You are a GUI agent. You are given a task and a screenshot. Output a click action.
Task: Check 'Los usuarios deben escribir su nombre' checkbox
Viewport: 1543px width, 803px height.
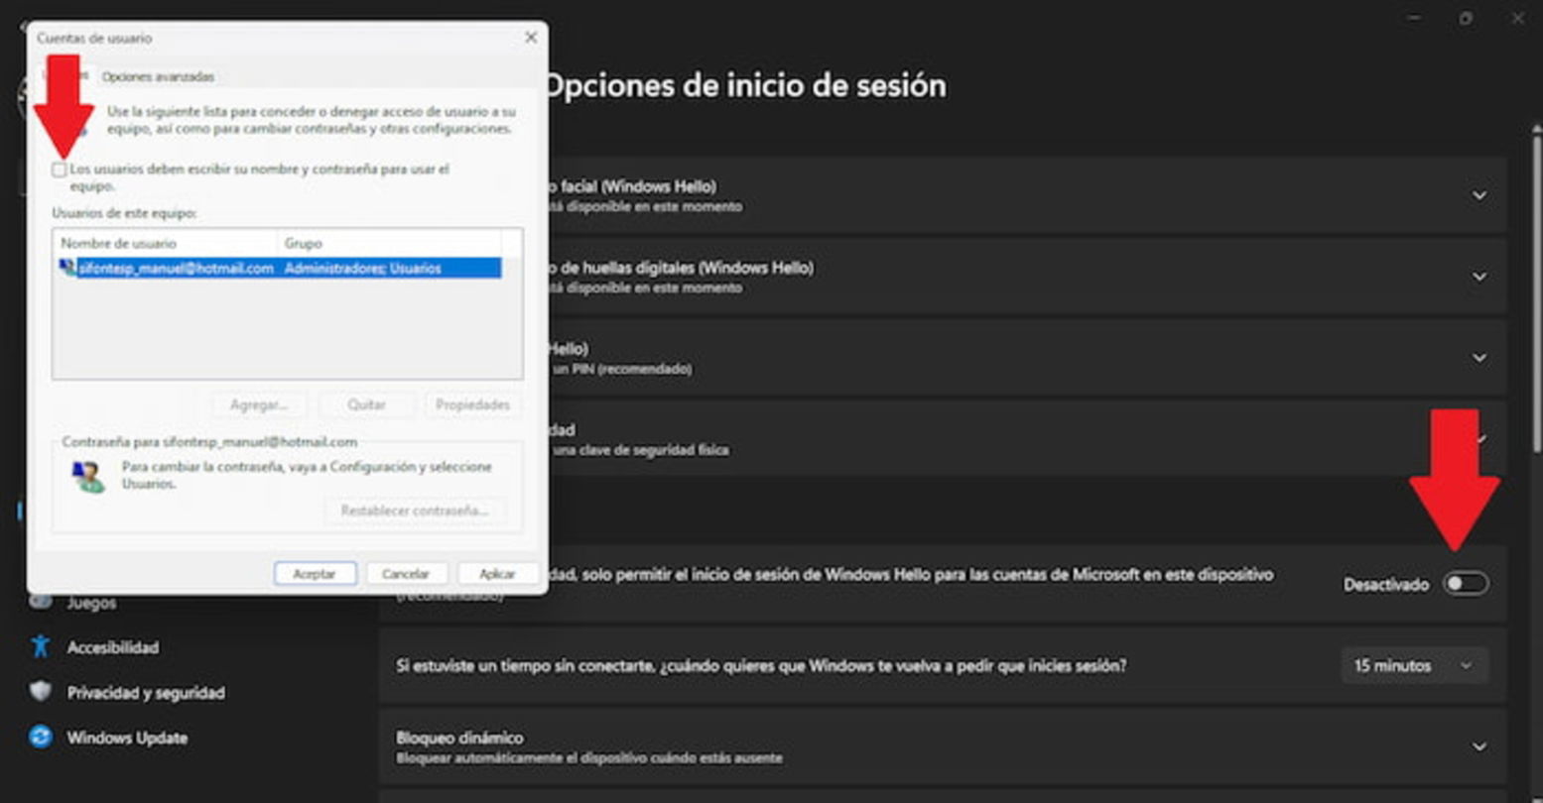(60, 171)
